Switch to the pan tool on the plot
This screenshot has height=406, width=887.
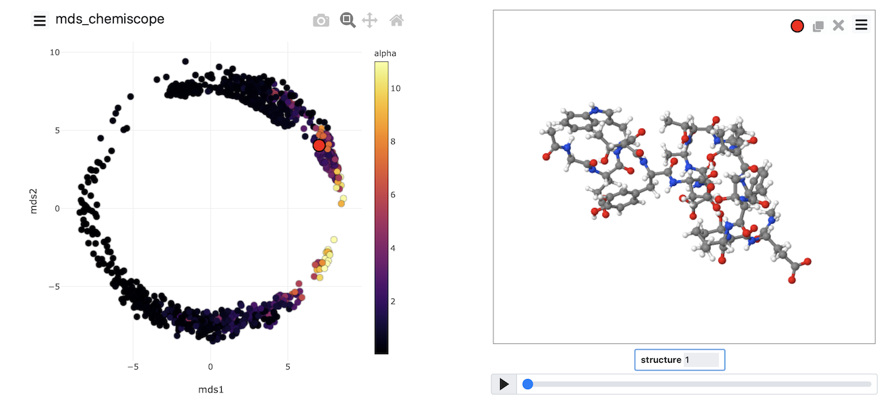(x=369, y=20)
